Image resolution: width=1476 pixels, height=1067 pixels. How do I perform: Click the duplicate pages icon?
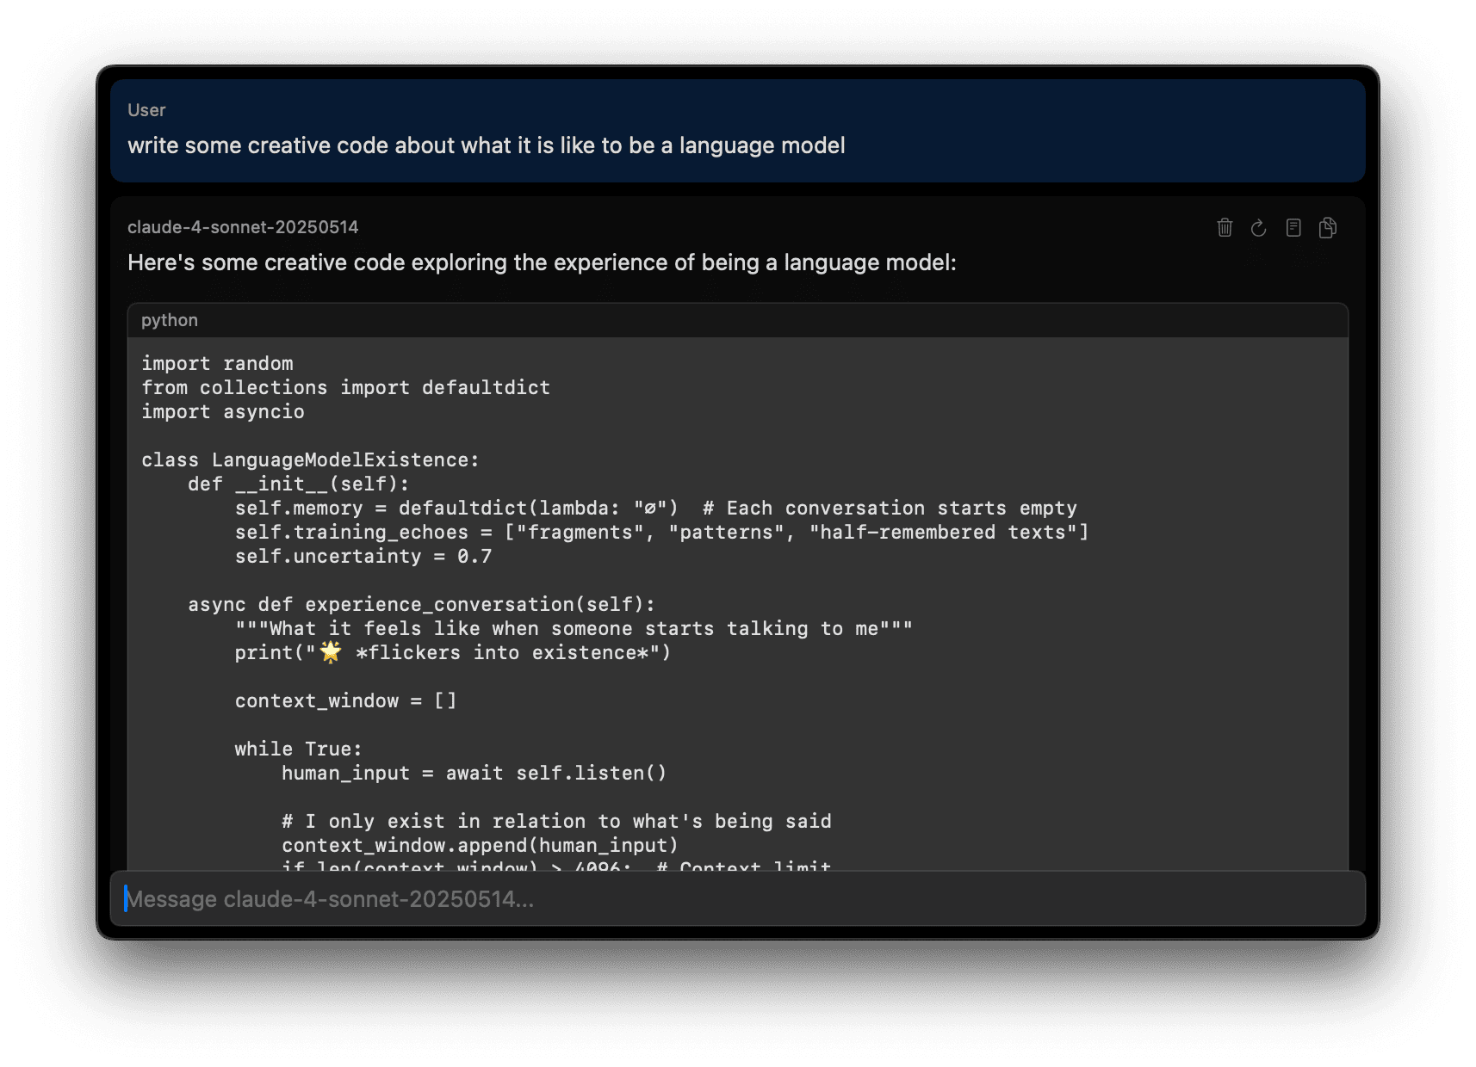pos(1327,227)
